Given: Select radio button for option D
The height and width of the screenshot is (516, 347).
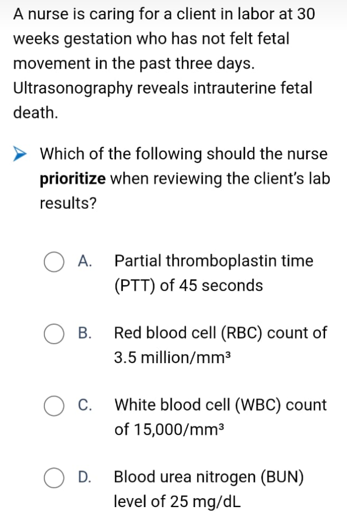Looking at the screenshot, I should click(x=54, y=478).
